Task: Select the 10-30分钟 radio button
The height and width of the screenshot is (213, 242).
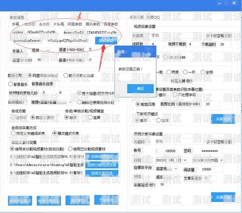Action: tap(174, 57)
